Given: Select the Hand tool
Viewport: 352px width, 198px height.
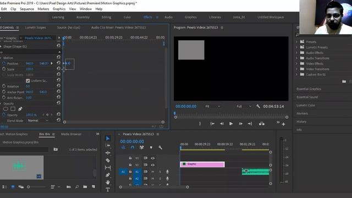Looking at the screenshot, I should point(108,182).
